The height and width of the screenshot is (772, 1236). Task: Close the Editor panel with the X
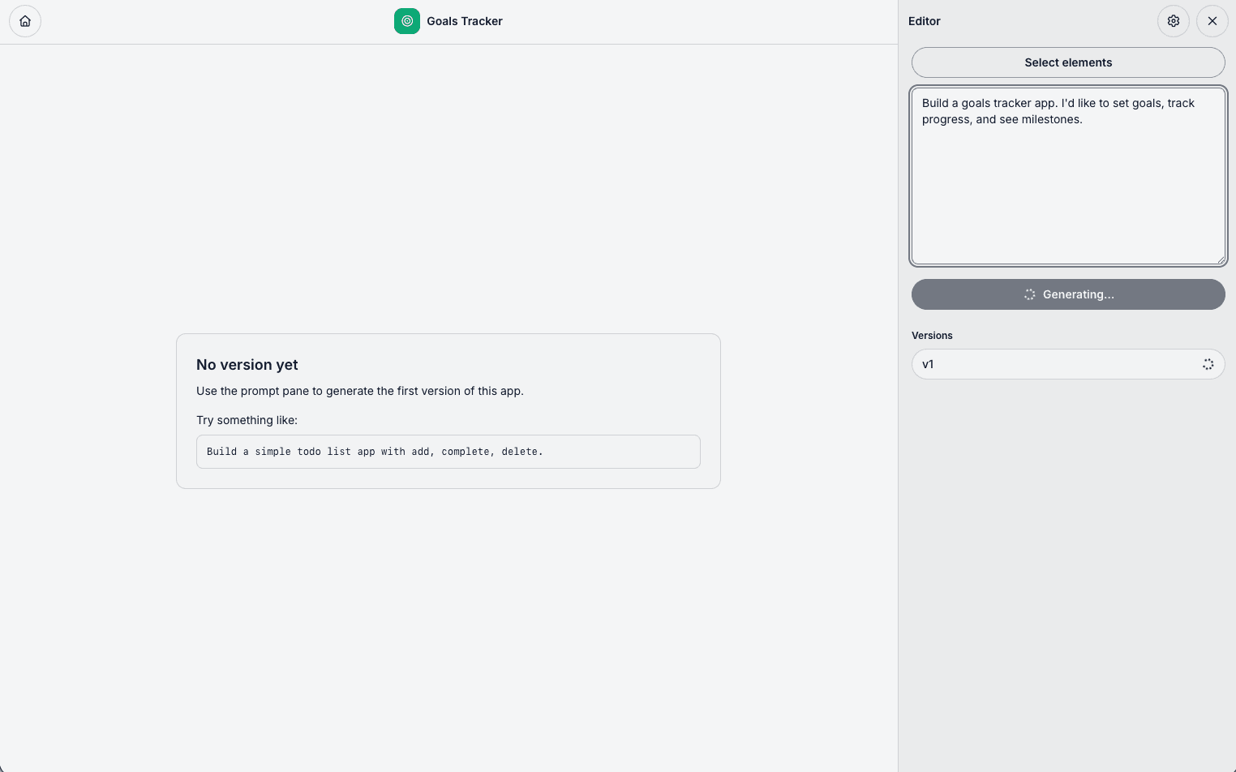(1212, 21)
